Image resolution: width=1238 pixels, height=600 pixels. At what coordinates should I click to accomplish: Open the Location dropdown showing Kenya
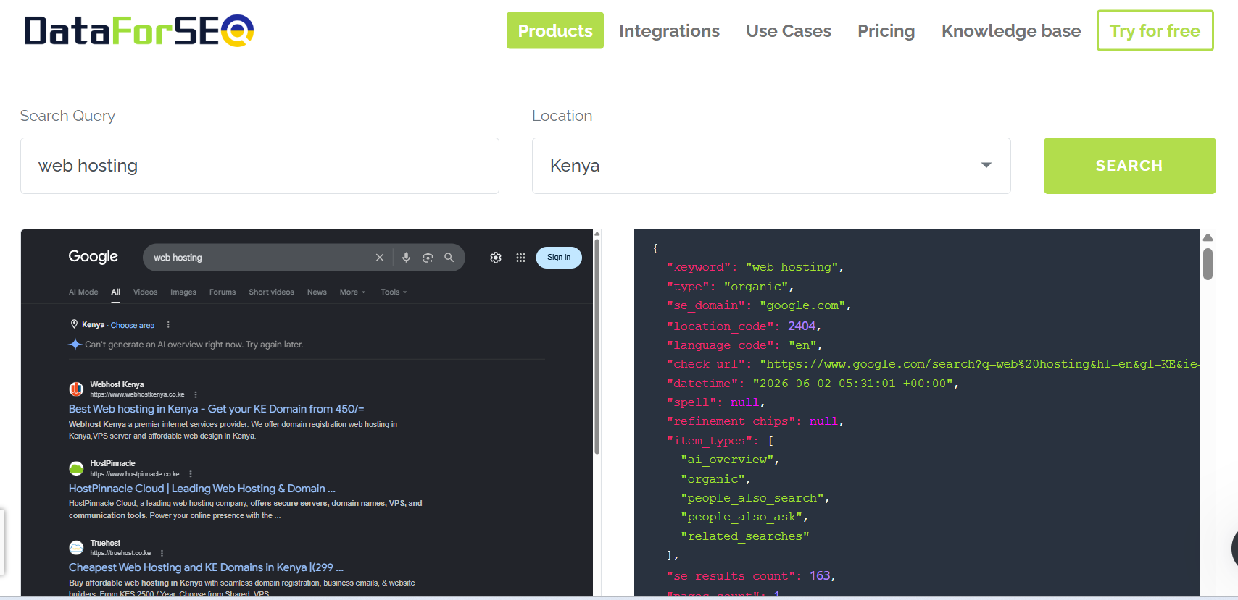point(771,166)
